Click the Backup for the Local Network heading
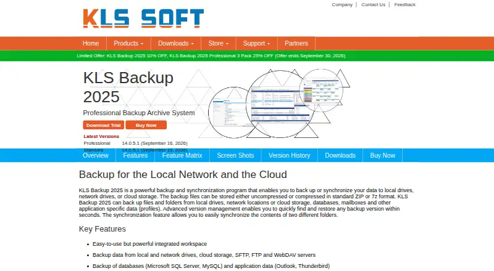 (183, 174)
